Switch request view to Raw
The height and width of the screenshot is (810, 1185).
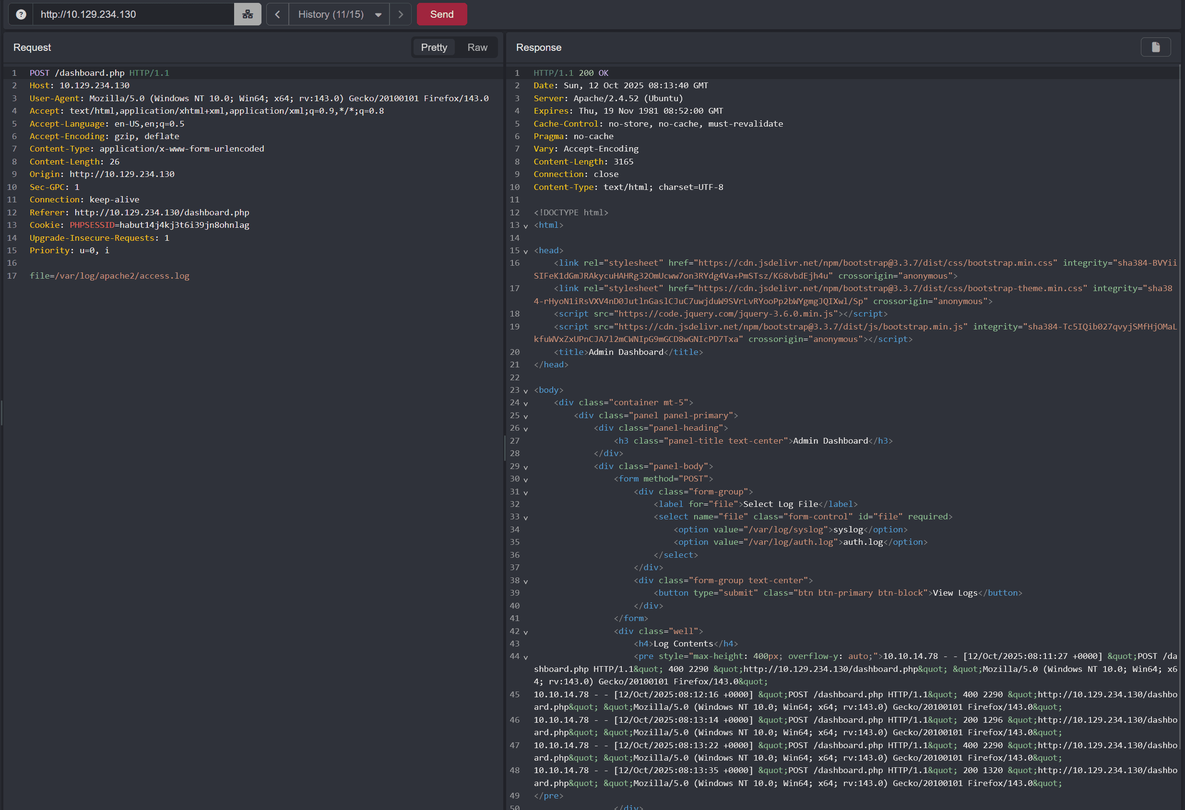477,47
